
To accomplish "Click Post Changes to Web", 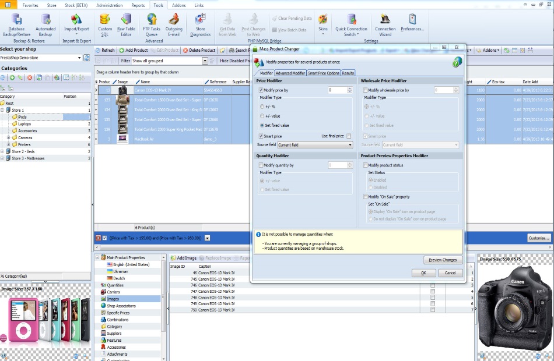I will 253,24.
